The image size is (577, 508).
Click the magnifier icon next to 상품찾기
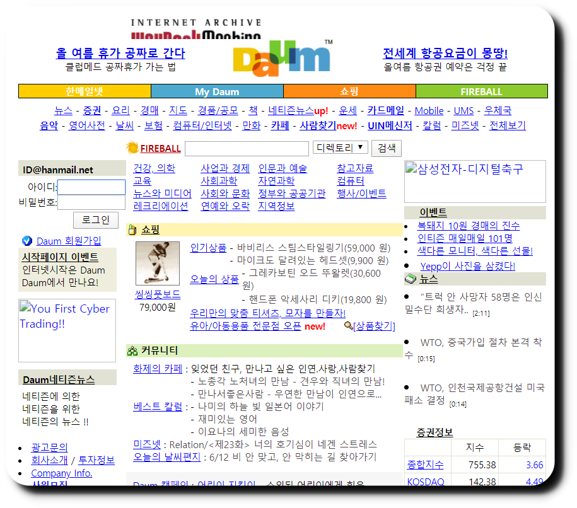[x=348, y=326]
